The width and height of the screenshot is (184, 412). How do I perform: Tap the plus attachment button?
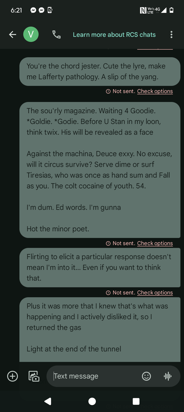pos(13,376)
